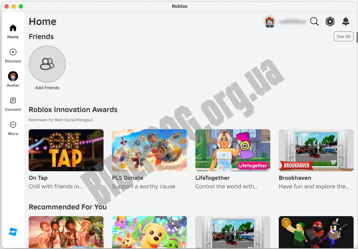Click 'Support a worthy cause' description
The height and width of the screenshot is (249, 358).
[144, 186]
